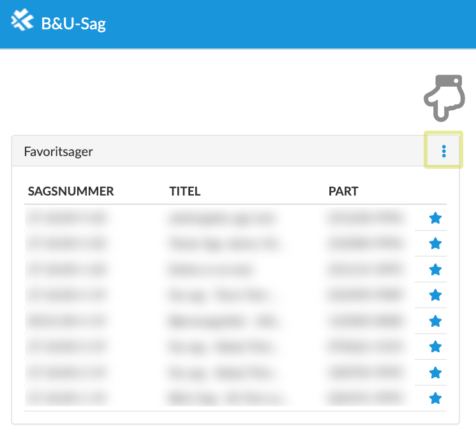Click the Favoritsager panel heading
Image resolution: width=476 pixels, height=442 pixels.
point(58,152)
